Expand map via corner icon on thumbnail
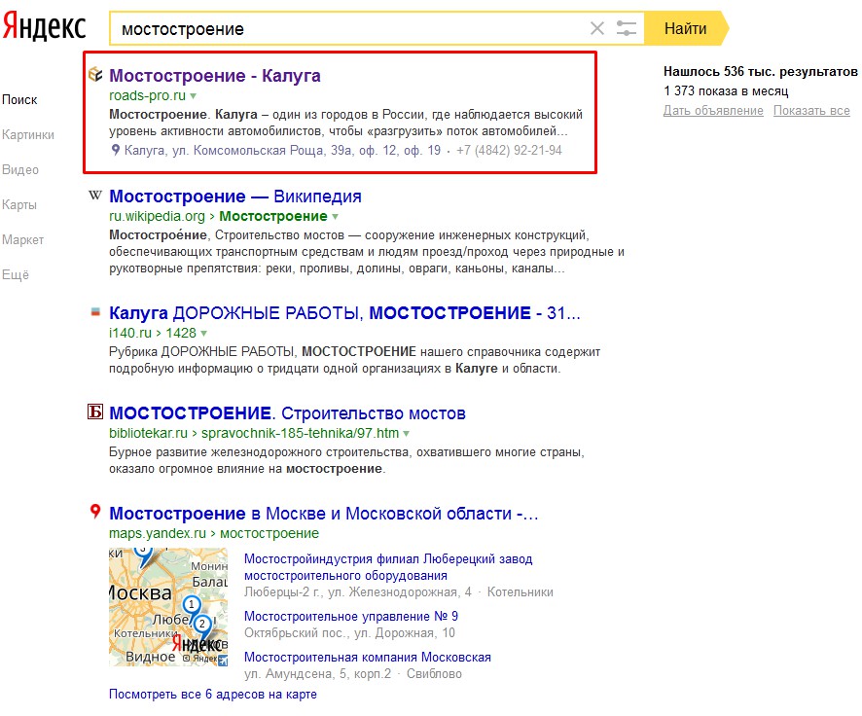 point(223,662)
